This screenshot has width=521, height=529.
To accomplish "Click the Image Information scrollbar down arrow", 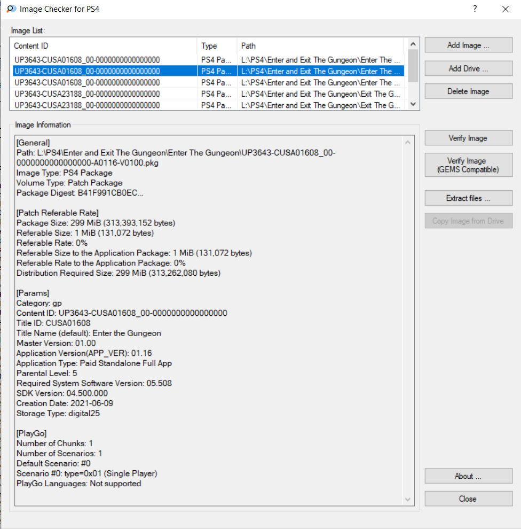I will pos(408,499).
